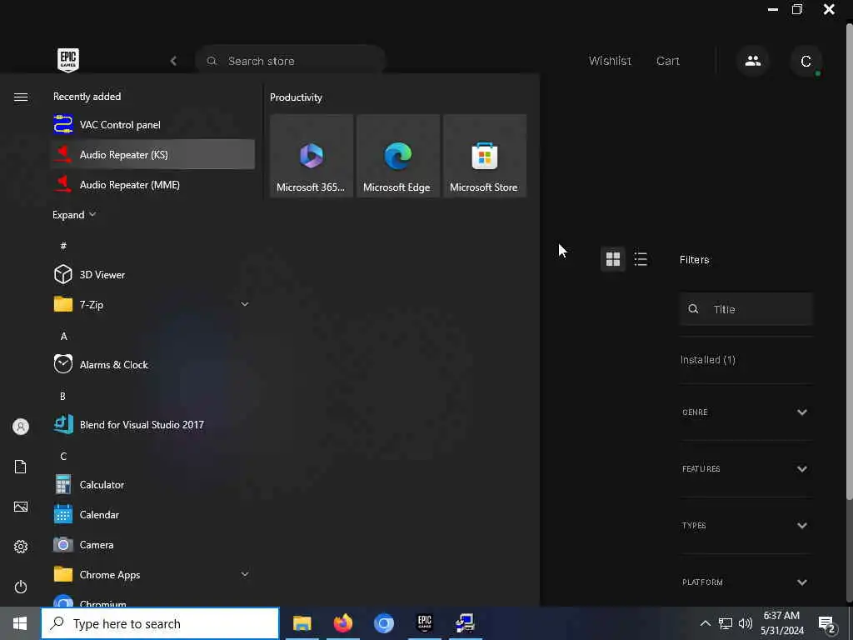Click the Title filter input
853x640 pixels.
pos(746,309)
